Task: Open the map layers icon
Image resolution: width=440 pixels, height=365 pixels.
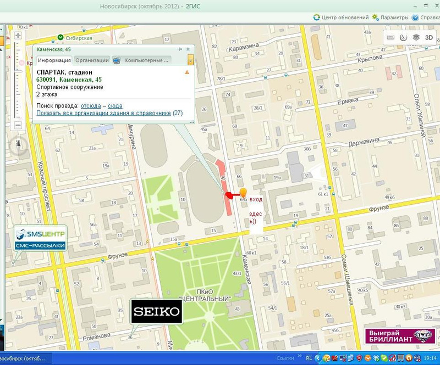Action: (x=416, y=37)
